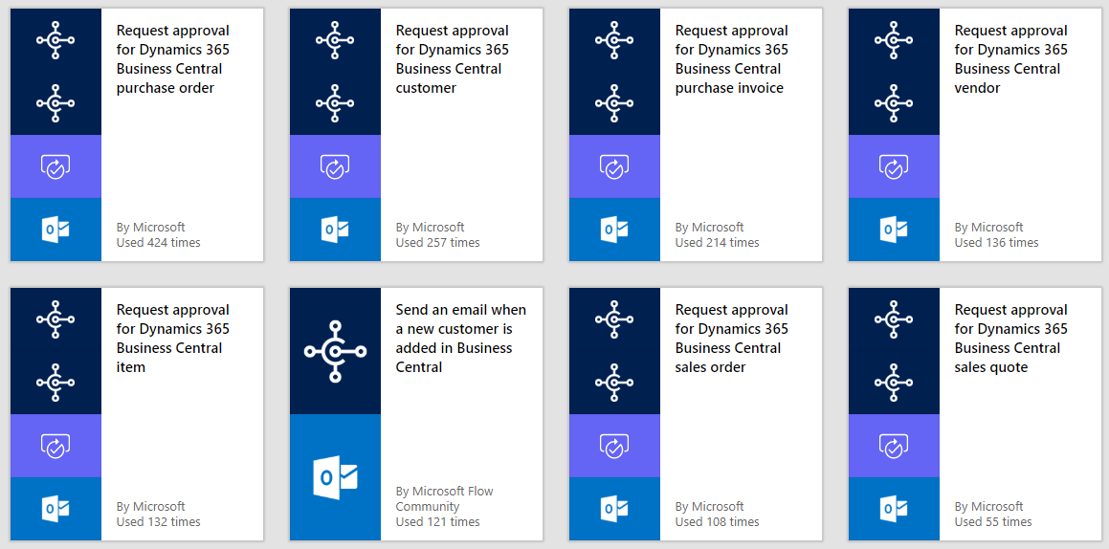Open the purchase order approval template title
The height and width of the screenshot is (549, 1109).
pyautogui.click(x=172, y=59)
